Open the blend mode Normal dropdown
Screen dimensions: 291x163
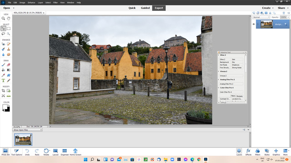(261, 17)
